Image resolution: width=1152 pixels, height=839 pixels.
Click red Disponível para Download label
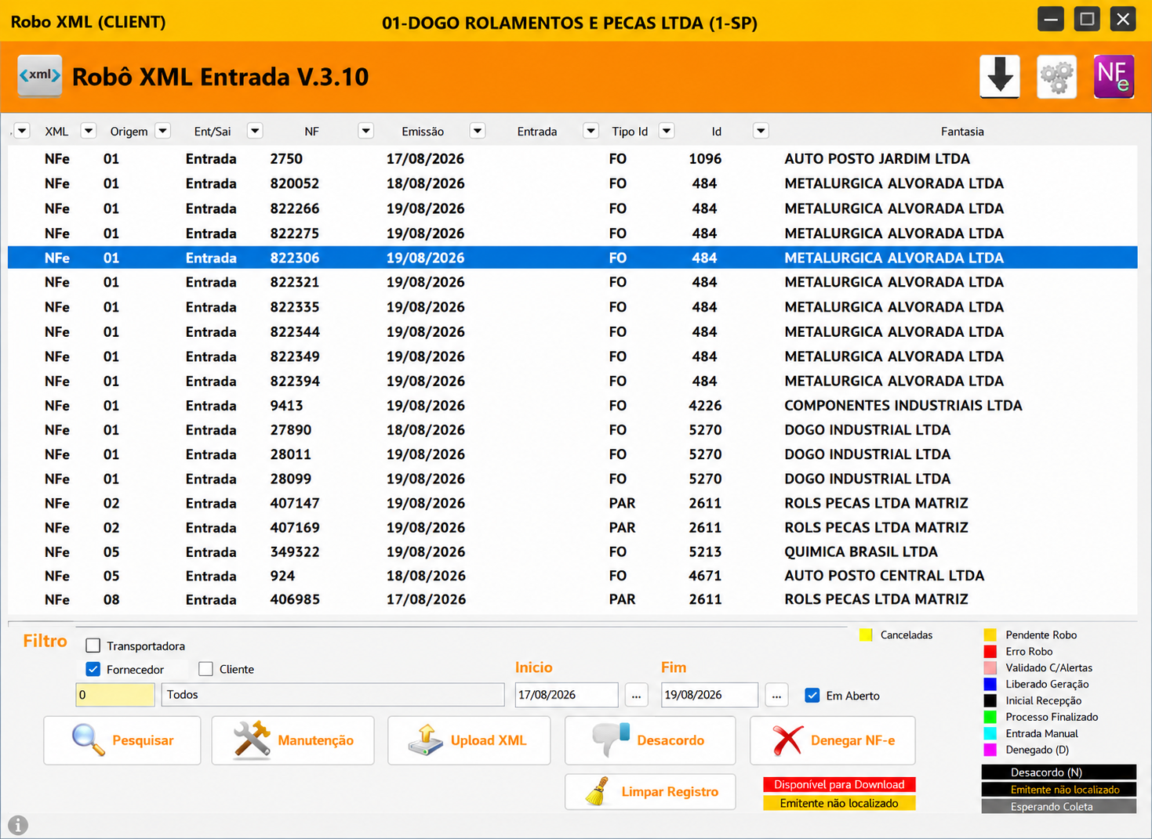[x=839, y=785]
